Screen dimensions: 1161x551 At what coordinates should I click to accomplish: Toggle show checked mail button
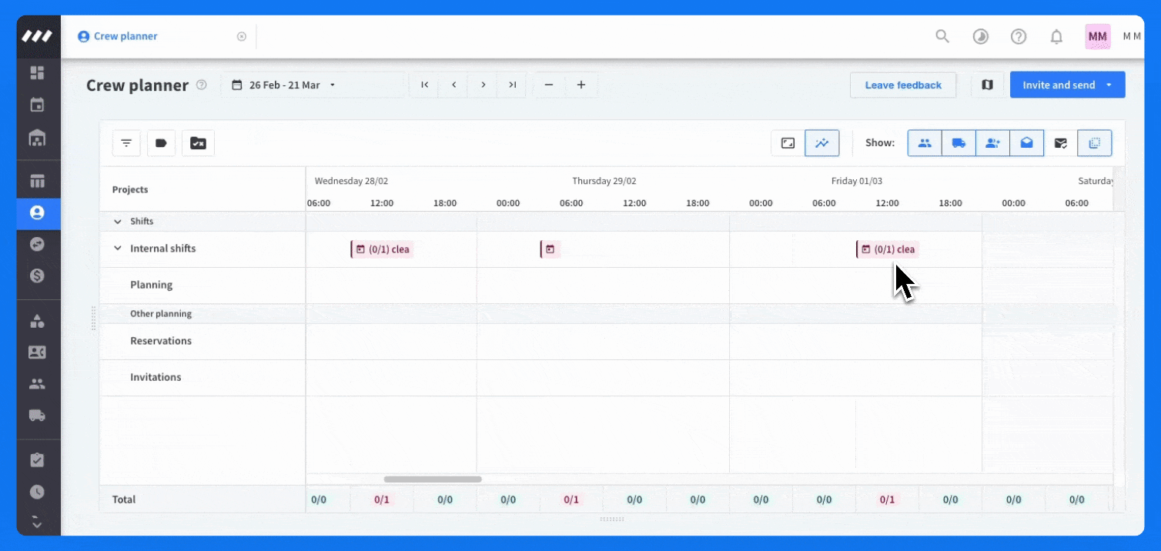pyautogui.click(x=1061, y=143)
